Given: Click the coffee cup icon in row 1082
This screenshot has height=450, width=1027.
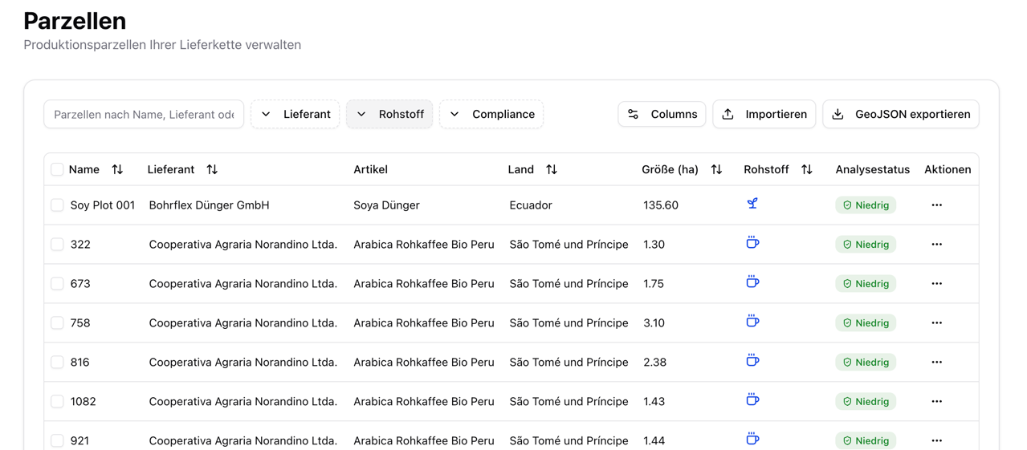Looking at the screenshot, I should (x=752, y=400).
